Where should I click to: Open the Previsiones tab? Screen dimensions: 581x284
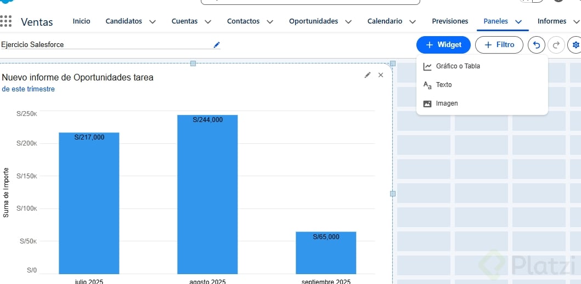[450, 21]
